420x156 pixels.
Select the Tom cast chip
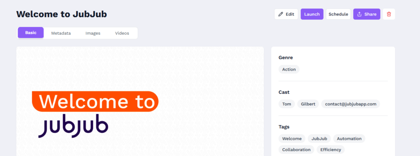point(287,104)
